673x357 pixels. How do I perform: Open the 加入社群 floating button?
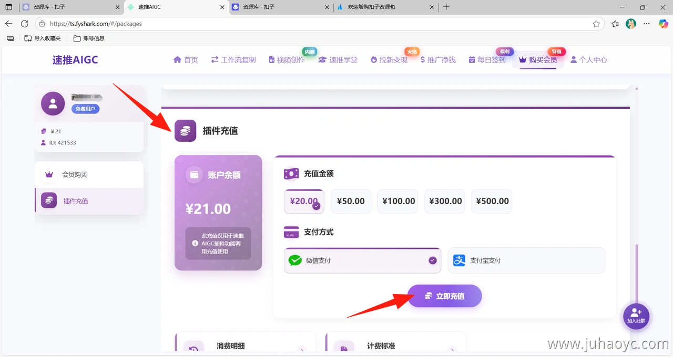point(636,316)
